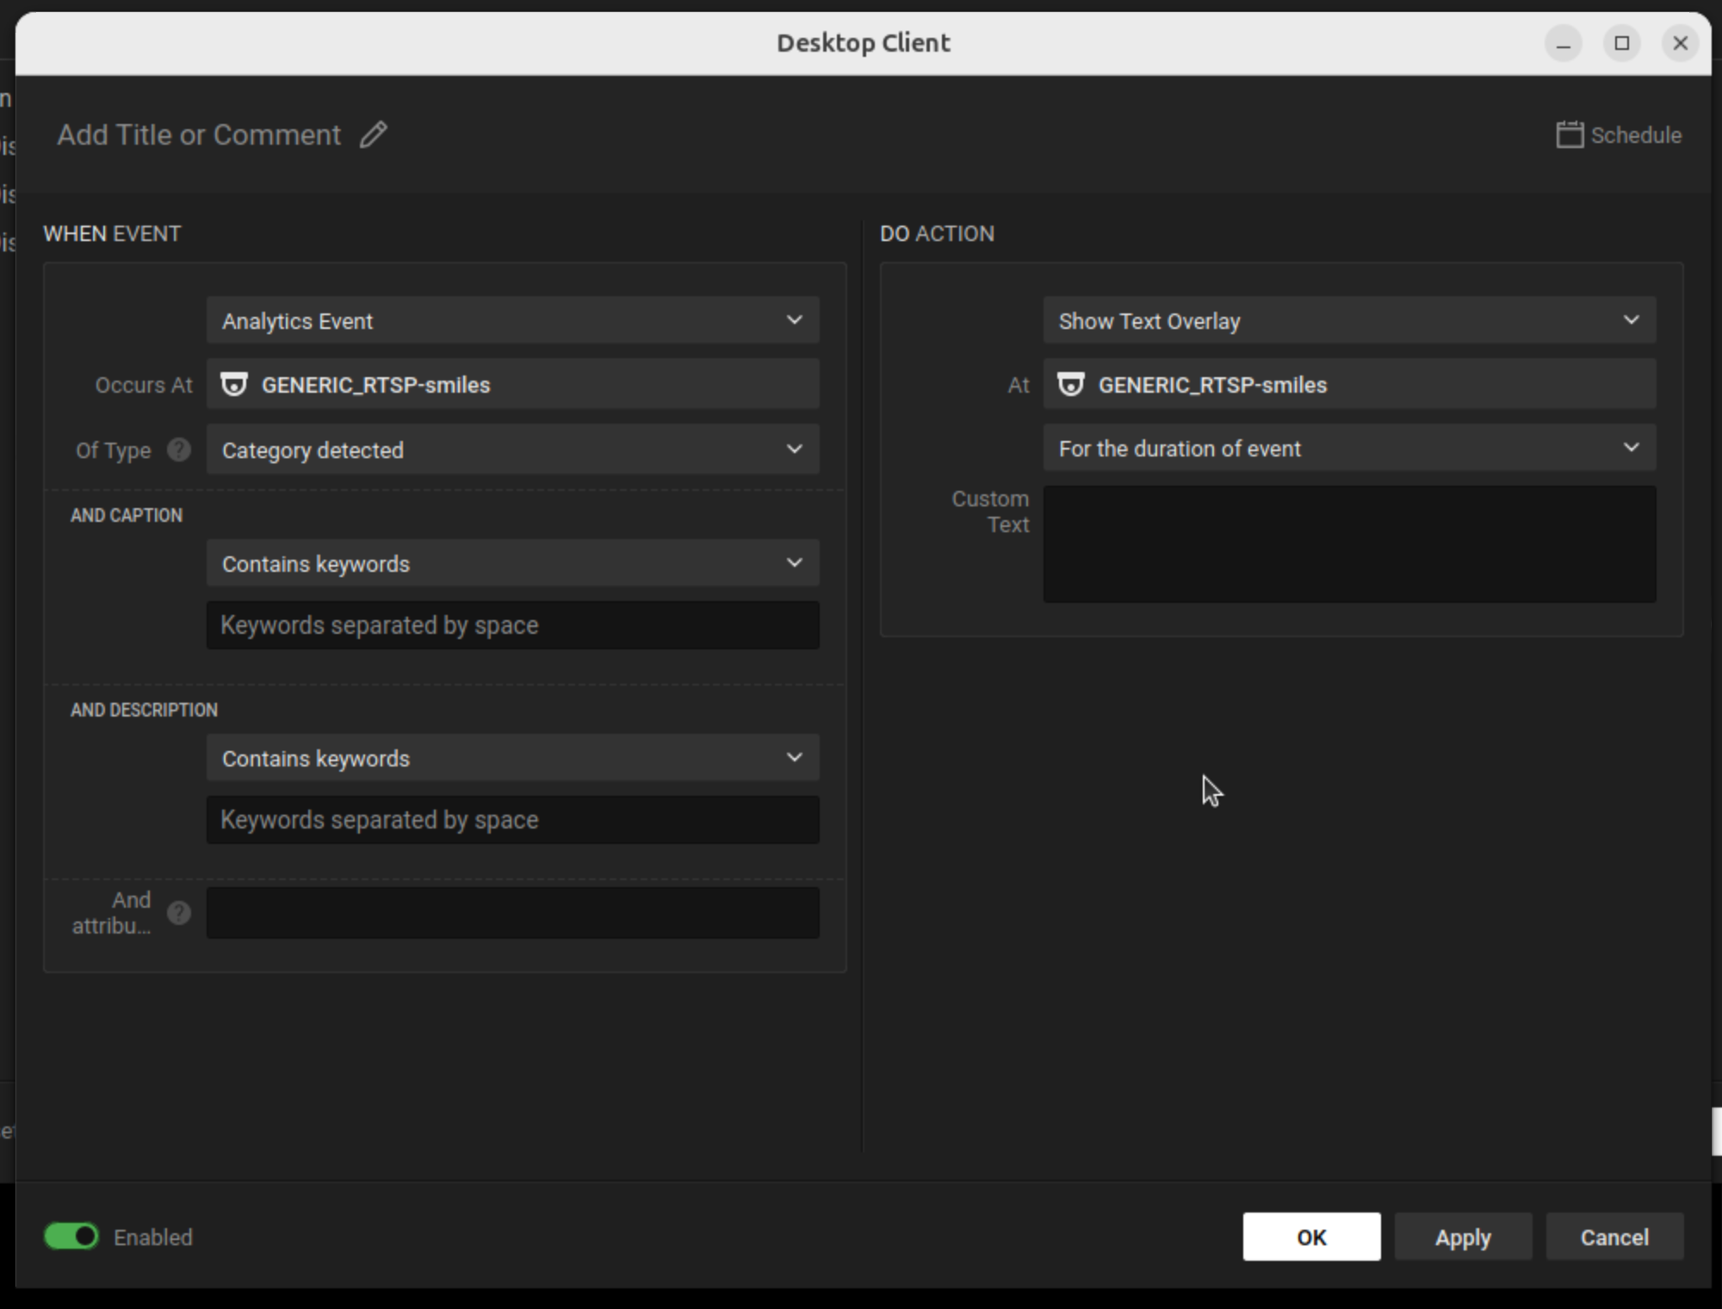Open For the duration of event dropdown

(1348, 448)
